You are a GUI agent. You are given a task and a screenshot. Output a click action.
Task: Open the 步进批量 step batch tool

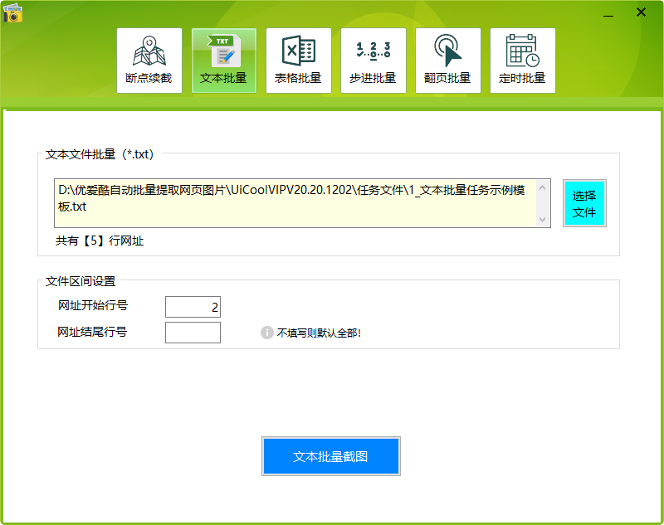coord(373,61)
